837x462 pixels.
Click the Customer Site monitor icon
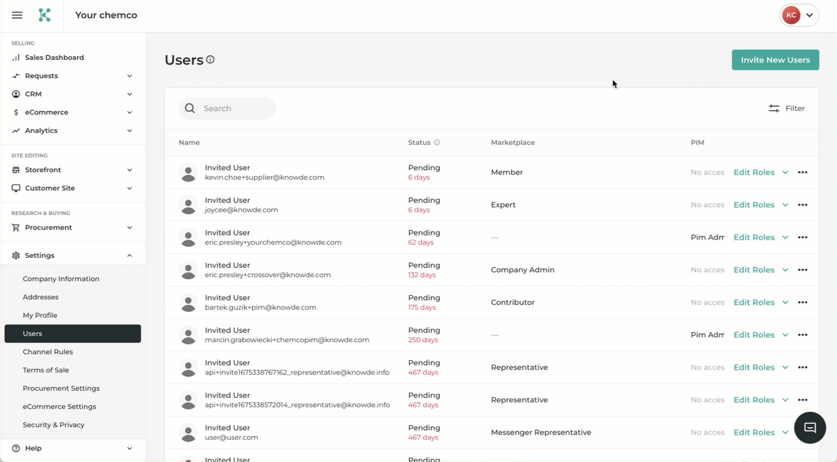pos(16,188)
